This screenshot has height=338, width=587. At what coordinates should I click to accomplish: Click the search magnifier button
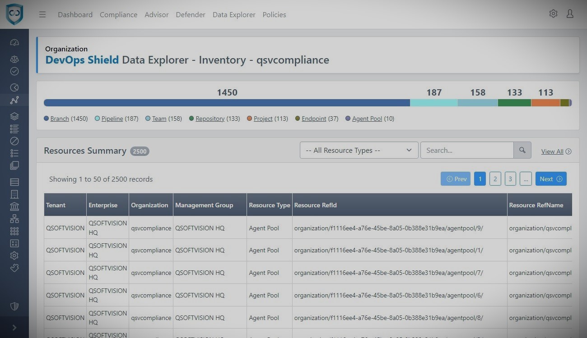pyautogui.click(x=522, y=151)
